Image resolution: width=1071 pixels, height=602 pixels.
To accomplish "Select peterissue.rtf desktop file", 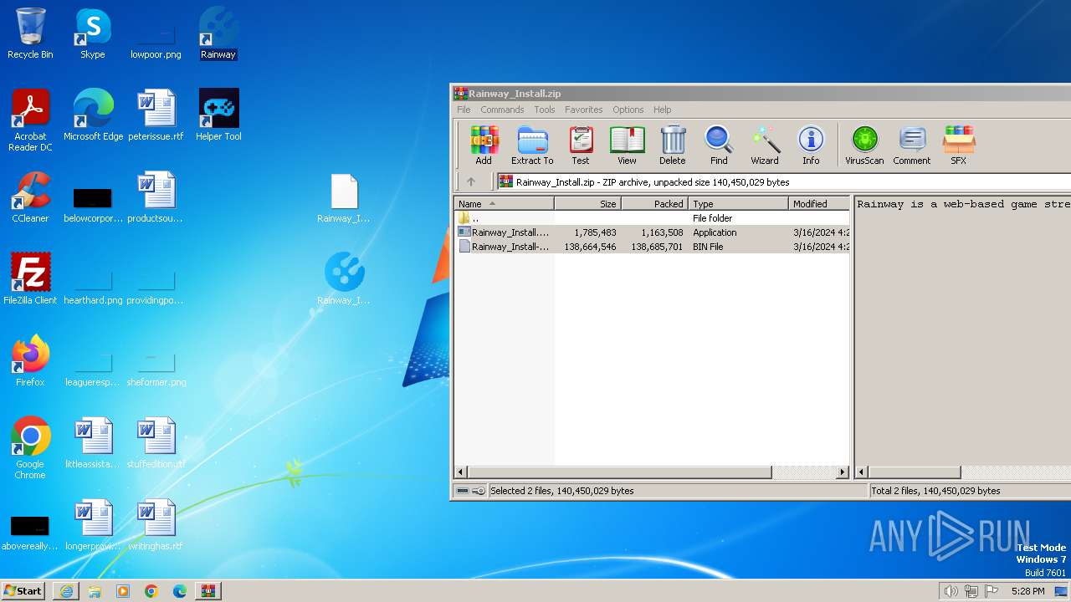I will [156, 115].
